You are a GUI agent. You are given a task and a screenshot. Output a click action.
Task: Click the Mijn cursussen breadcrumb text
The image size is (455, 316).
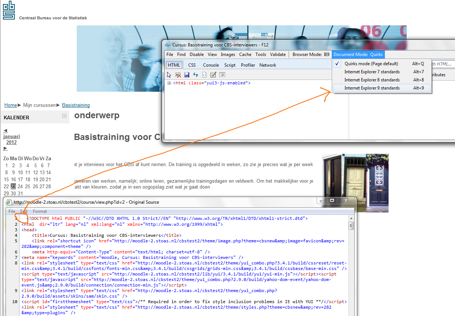tap(39, 105)
